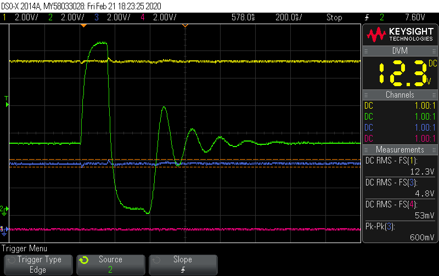Click the grip dots right of Measurements header
Image resolution: width=439 pixels, height=276 pixels.
click(434, 150)
